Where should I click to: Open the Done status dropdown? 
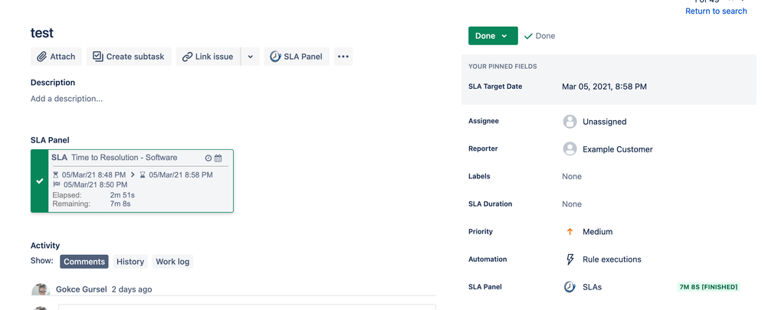point(493,35)
